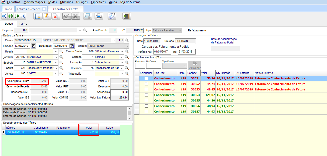This screenshot has height=156, width=327.
Task: Click the exit door icon
Action: coord(127,16)
